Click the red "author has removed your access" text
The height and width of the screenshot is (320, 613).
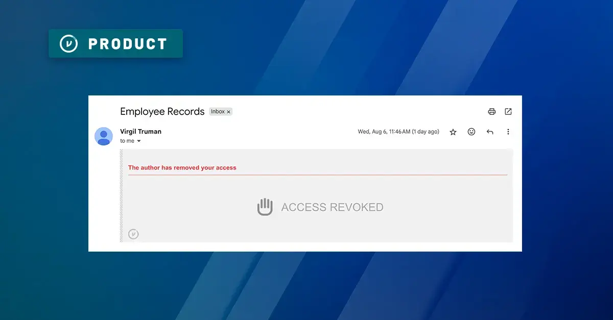182,167
